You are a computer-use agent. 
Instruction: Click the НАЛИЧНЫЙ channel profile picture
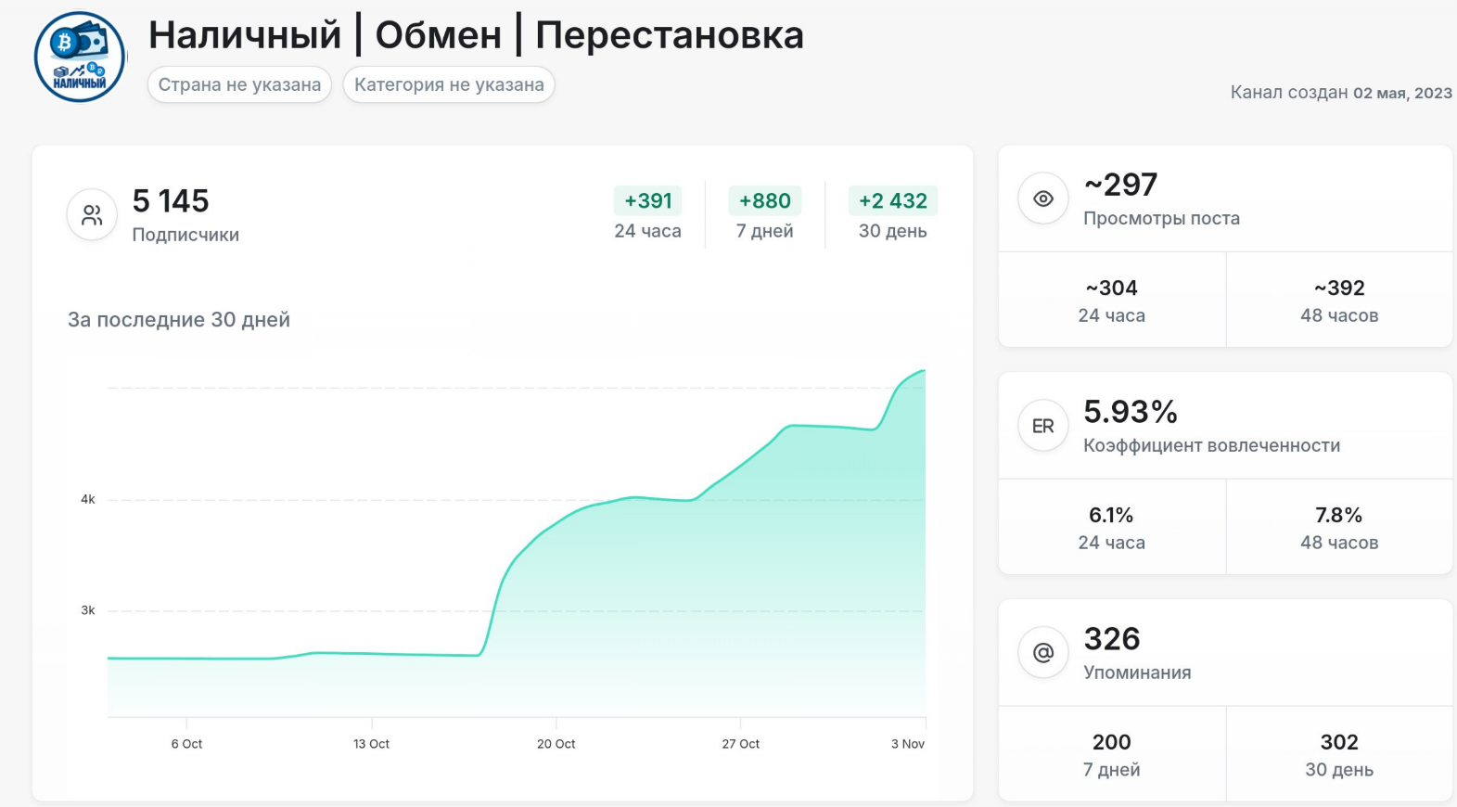pyautogui.click(x=77, y=56)
